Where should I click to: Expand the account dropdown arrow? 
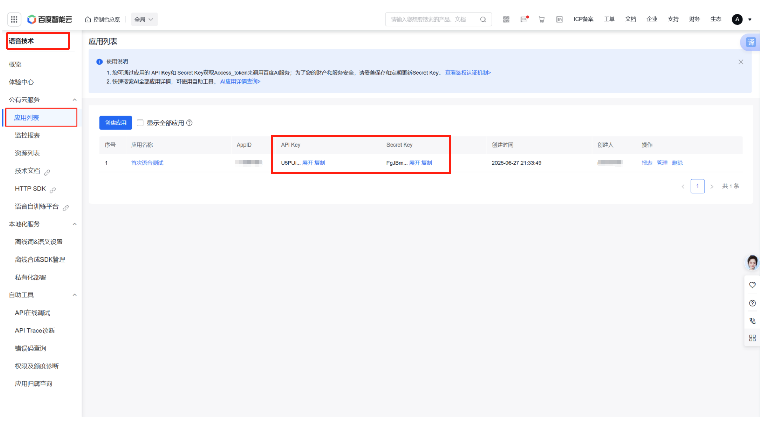[x=750, y=20]
